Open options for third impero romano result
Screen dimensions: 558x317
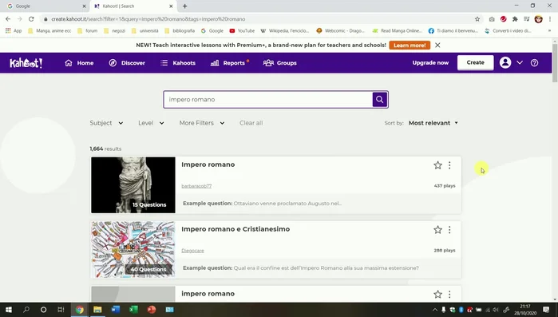click(x=449, y=294)
